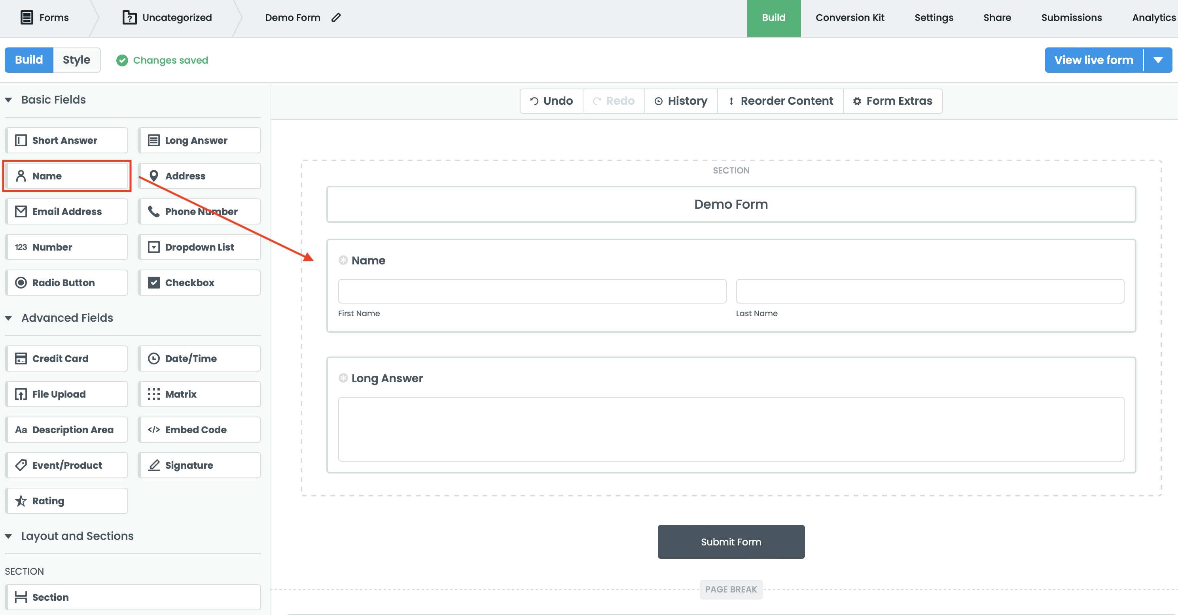Open the View live form dropdown arrow
The width and height of the screenshot is (1178, 615).
[1157, 60]
